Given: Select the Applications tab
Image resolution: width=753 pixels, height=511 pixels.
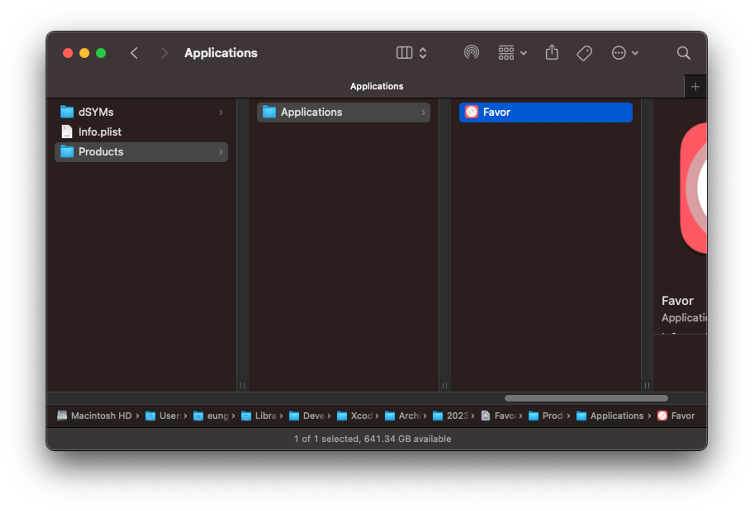Looking at the screenshot, I should pos(376,86).
